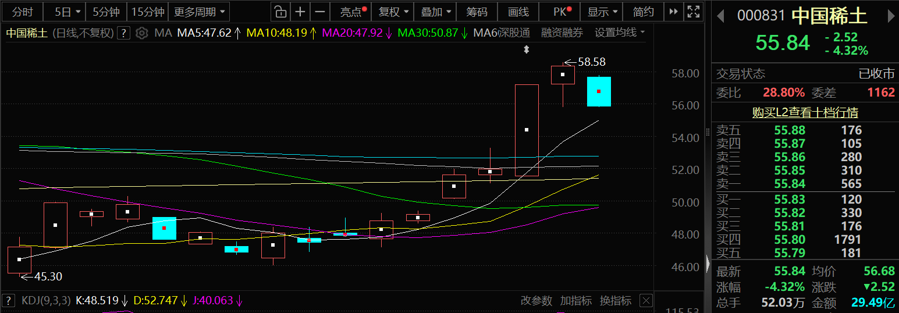The height and width of the screenshot is (313, 899).
Task: Click 卖二 price 55.85 row
Action: point(805,170)
